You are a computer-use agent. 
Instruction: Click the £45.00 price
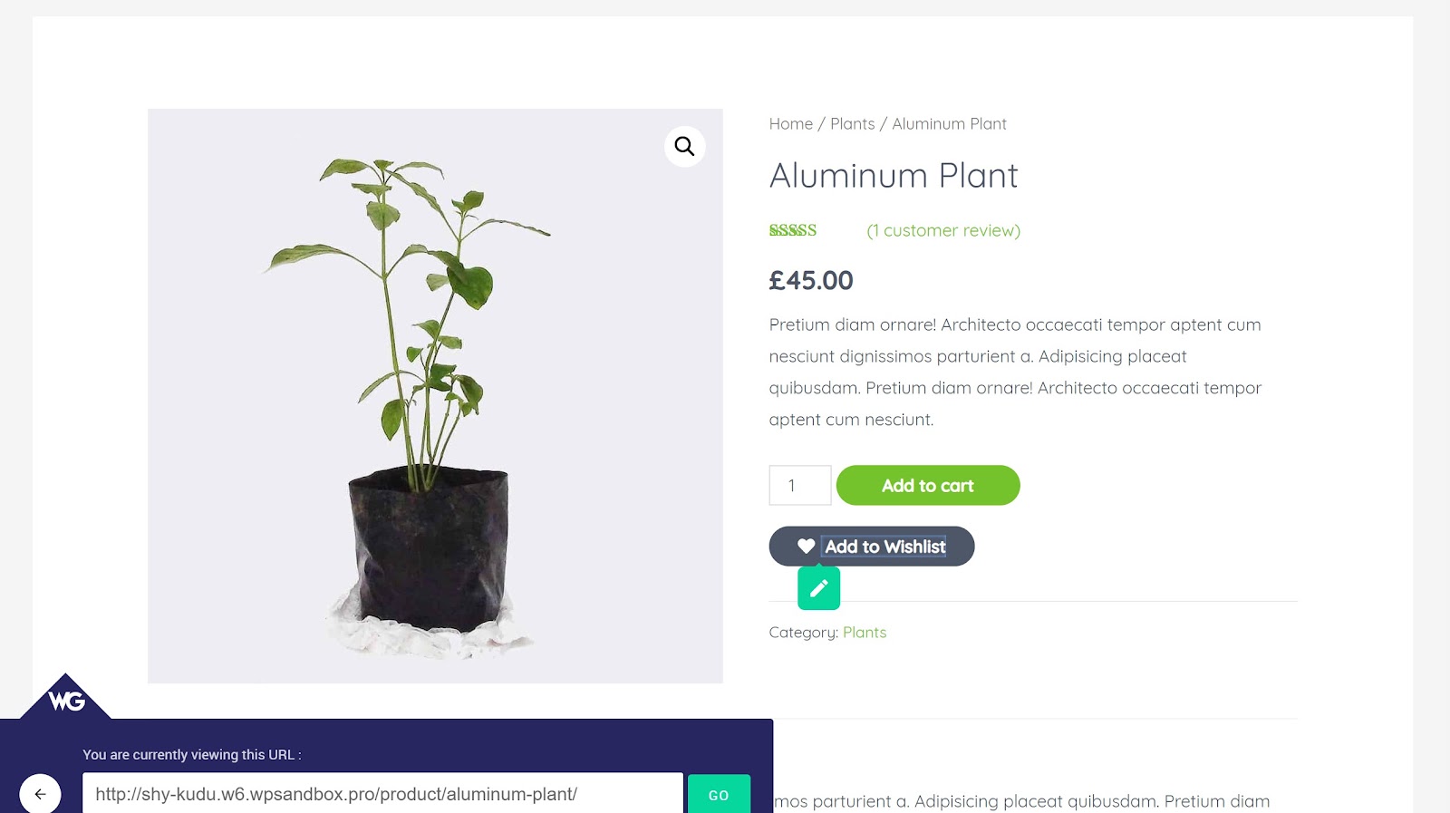(811, 281)
